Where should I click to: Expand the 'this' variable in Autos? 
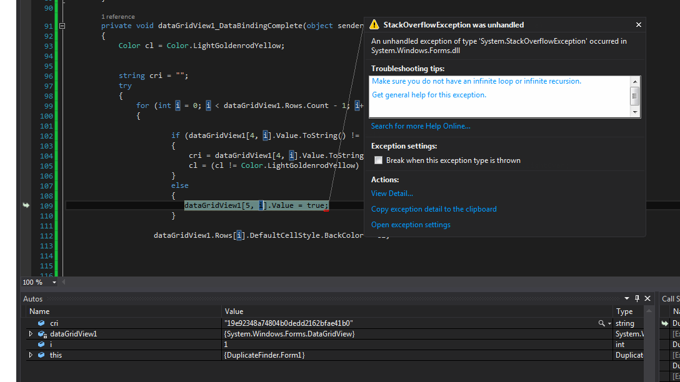(x=31, y=355)
